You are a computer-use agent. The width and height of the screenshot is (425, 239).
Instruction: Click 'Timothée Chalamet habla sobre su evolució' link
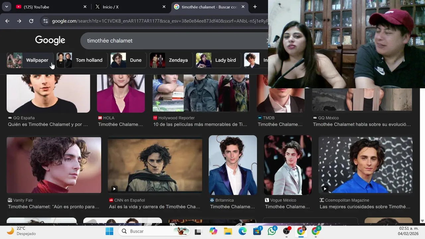[x=362, y=124]
